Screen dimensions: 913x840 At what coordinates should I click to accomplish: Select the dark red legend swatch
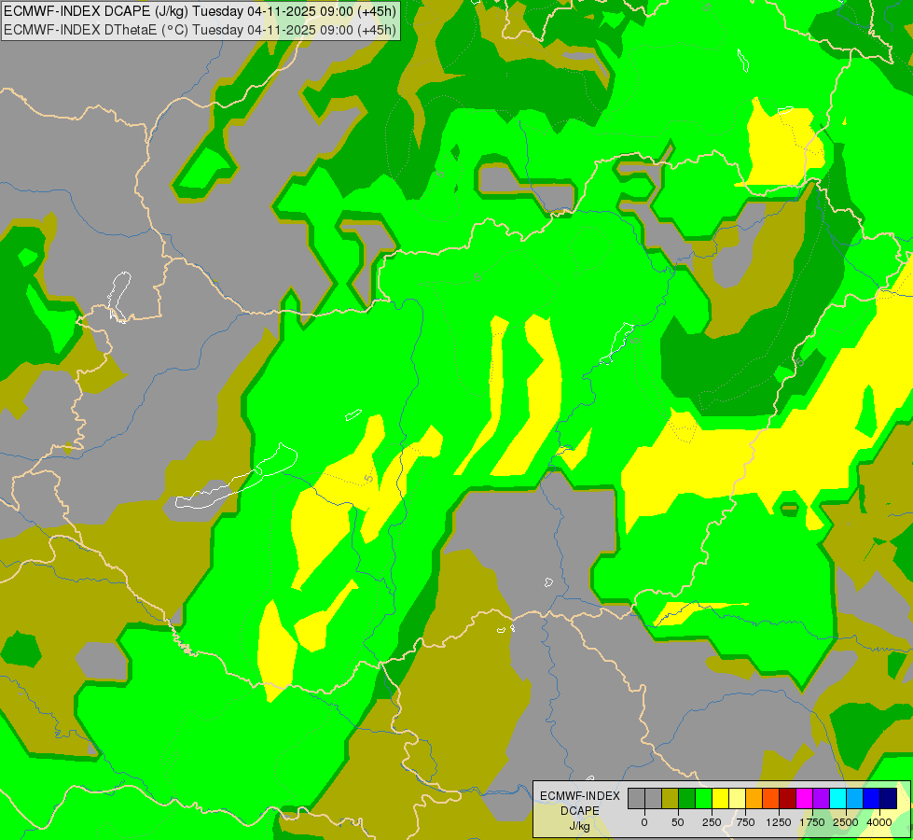pos(787,798)
